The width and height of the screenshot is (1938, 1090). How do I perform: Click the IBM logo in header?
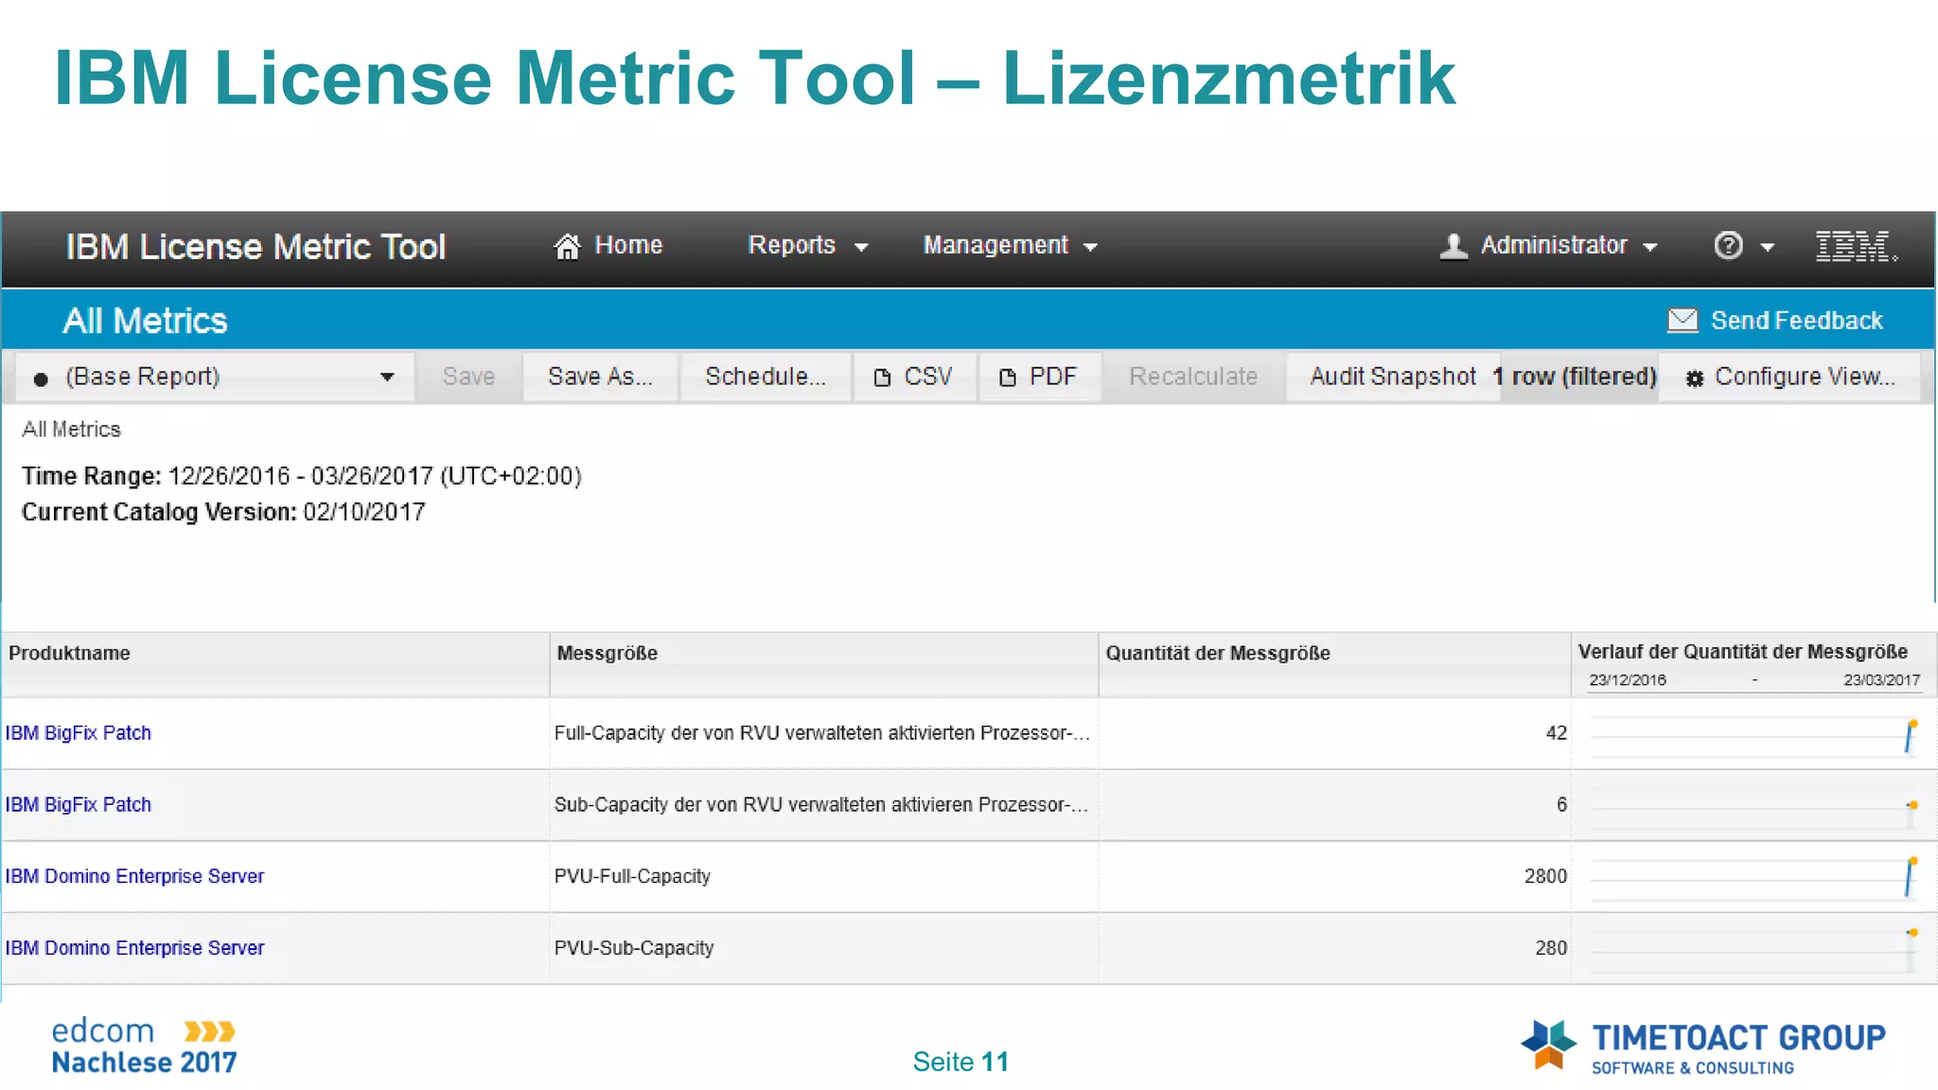tap(1856, 246)
